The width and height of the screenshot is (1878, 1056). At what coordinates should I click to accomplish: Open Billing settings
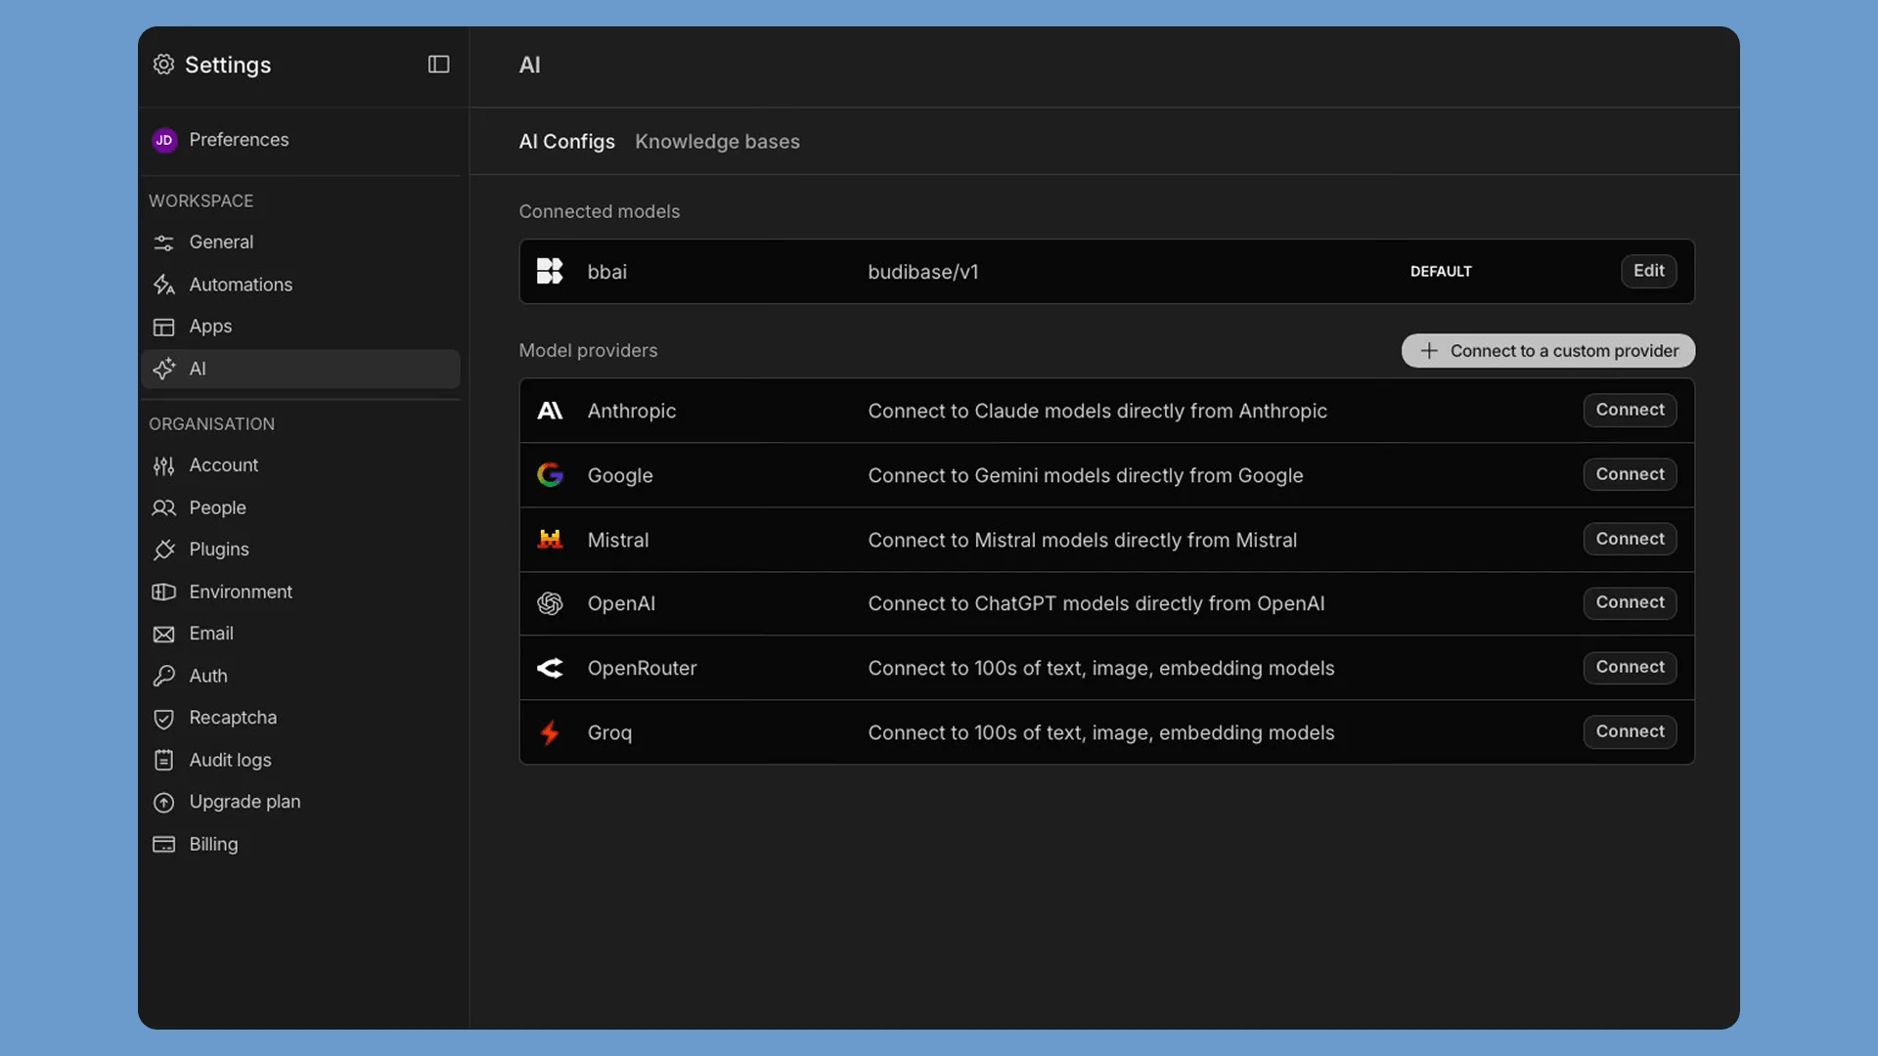(x=213, y=844)
